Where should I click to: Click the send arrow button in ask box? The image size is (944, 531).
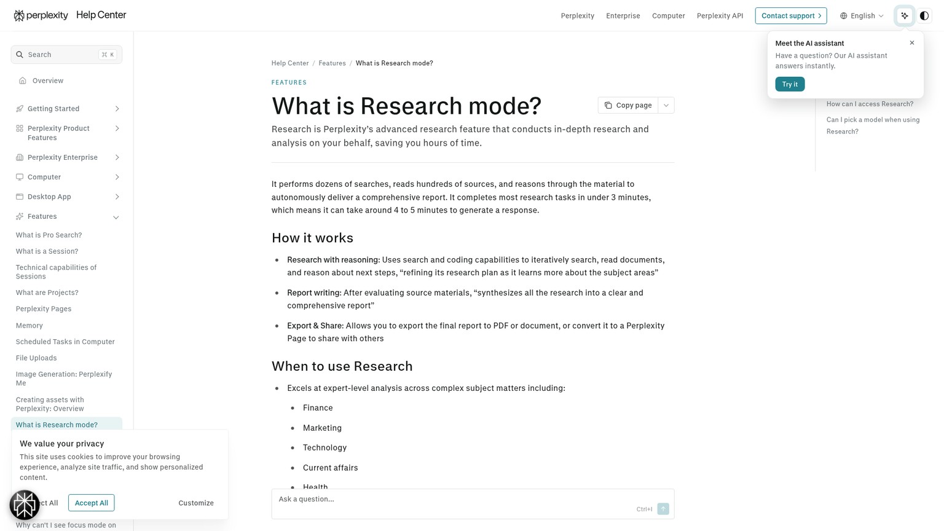pyautogui.click(x=663, y=509)
